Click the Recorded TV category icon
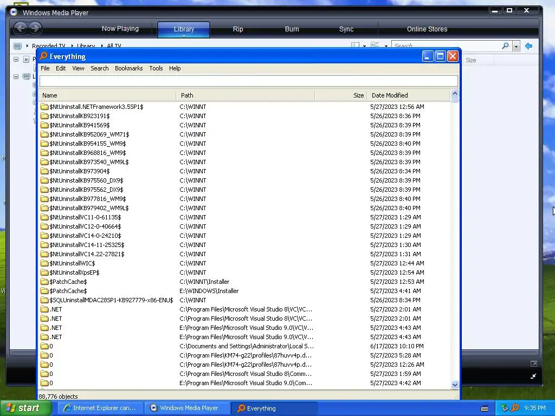This screenshot has width=555, height=416. 17,46
